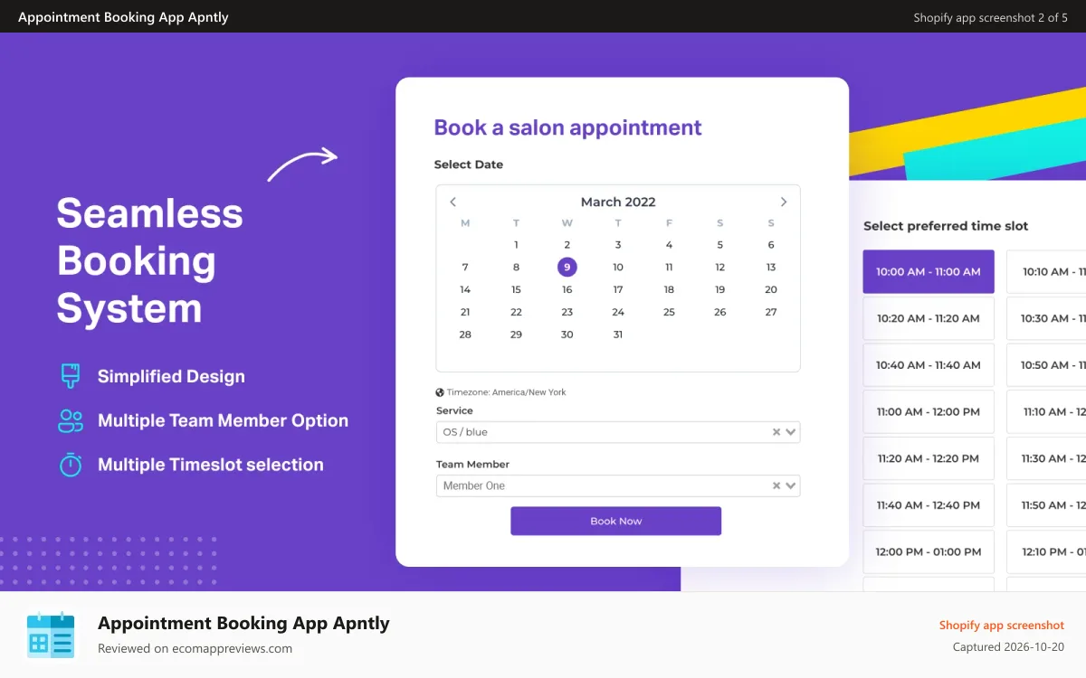Pick March 1 in the calendar
Screen dimensions: 1086x678
click(516, 245)
